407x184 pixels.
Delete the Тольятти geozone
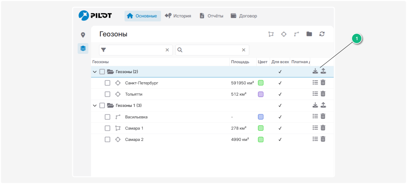[x=323, y=94]
